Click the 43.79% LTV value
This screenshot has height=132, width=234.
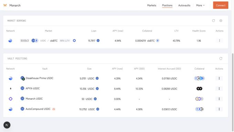click(177, 41)
